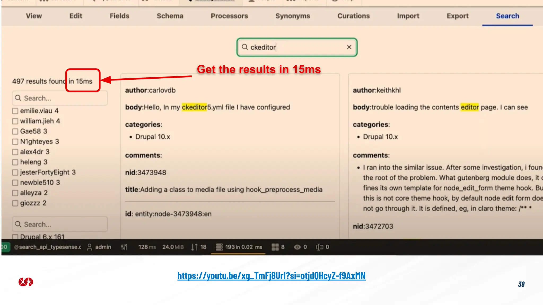Toggle the Gae58 author filter
543x305 pixels.
coord(15,131)
